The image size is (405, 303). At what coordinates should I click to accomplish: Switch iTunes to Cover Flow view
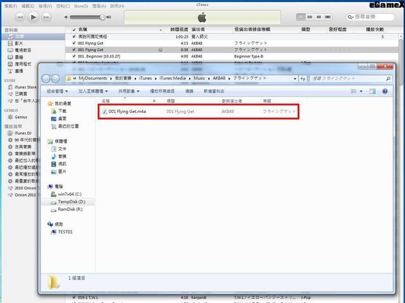tap(328, 17)
